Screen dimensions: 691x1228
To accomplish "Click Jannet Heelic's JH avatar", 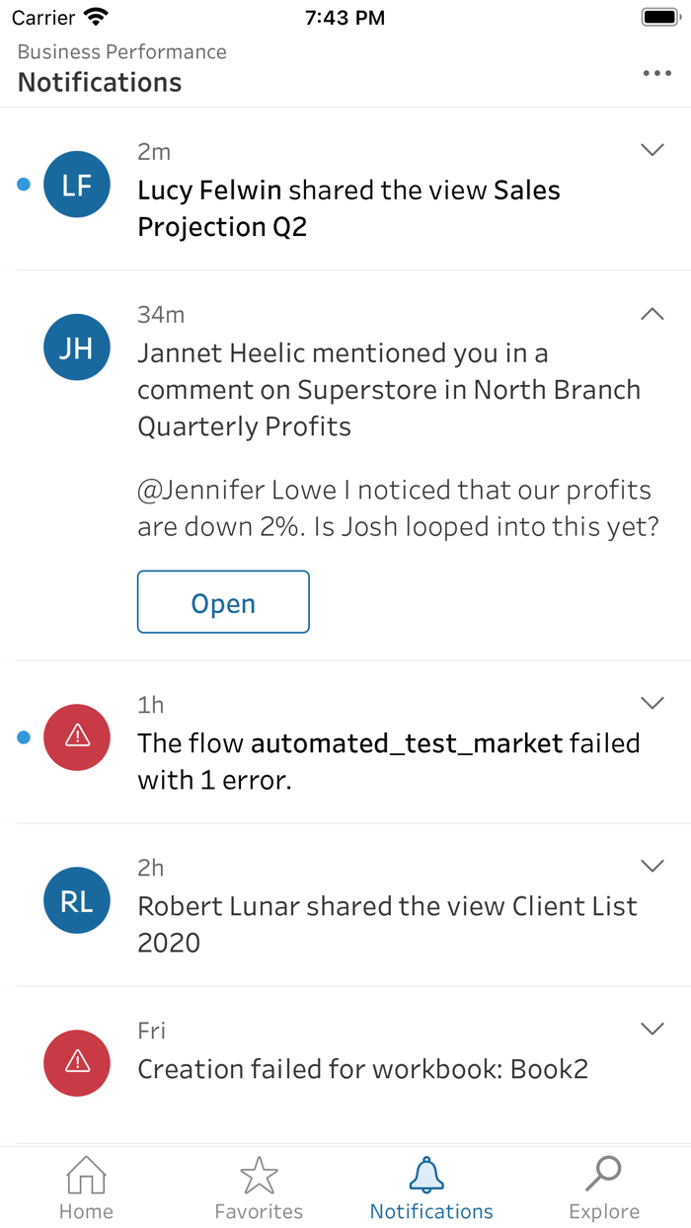I will [x=76, y=347].
